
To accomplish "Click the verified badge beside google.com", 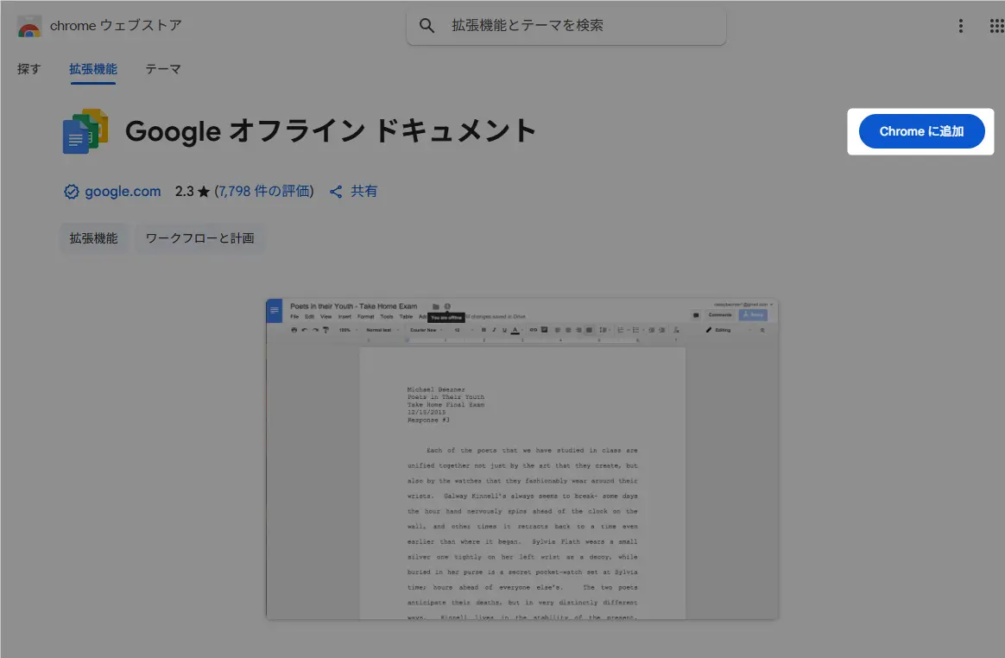I will (72, 192).
